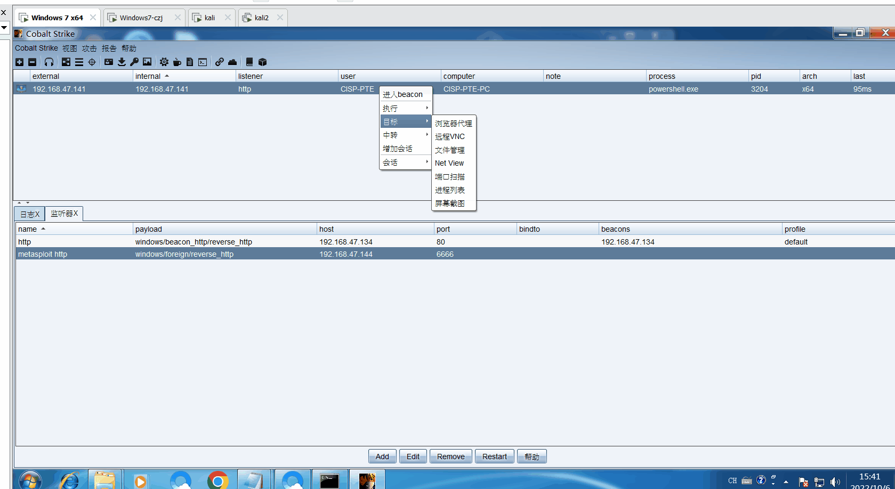
Task: Click the disconnect minus icon in toolbar
Action: 32,62
